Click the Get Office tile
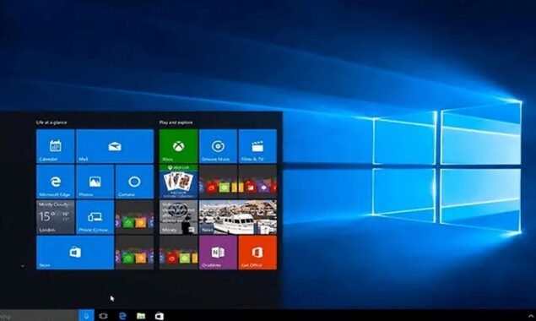Viewport: 536px width, 321px height. [257, 253]
